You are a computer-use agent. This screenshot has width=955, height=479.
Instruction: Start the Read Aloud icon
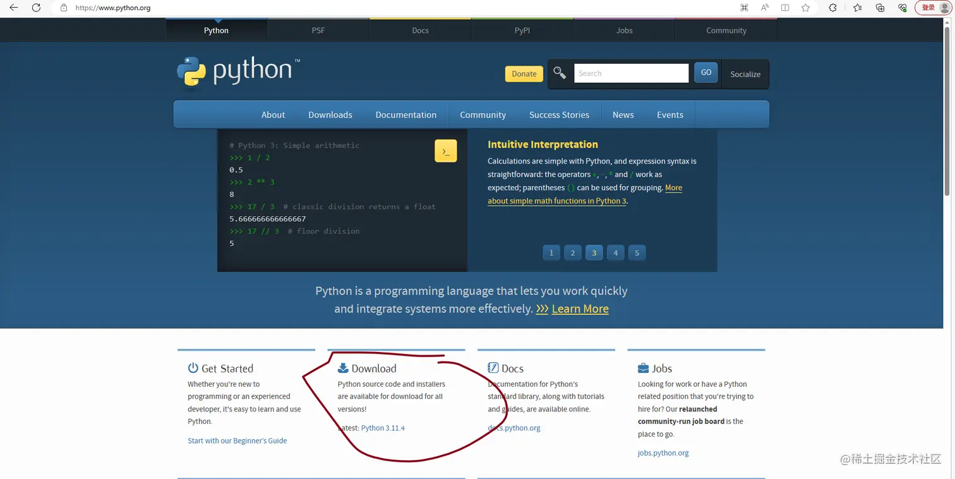point(765,8)
